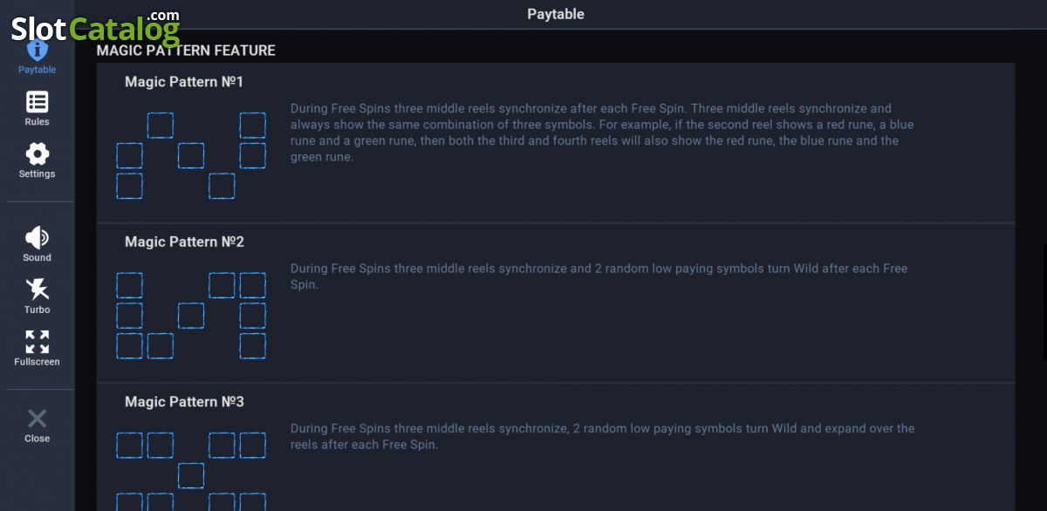1047x511 pixels.
Task: Enter Fullscreen mode from the sidebar
Action: click(x=38, y=341)
